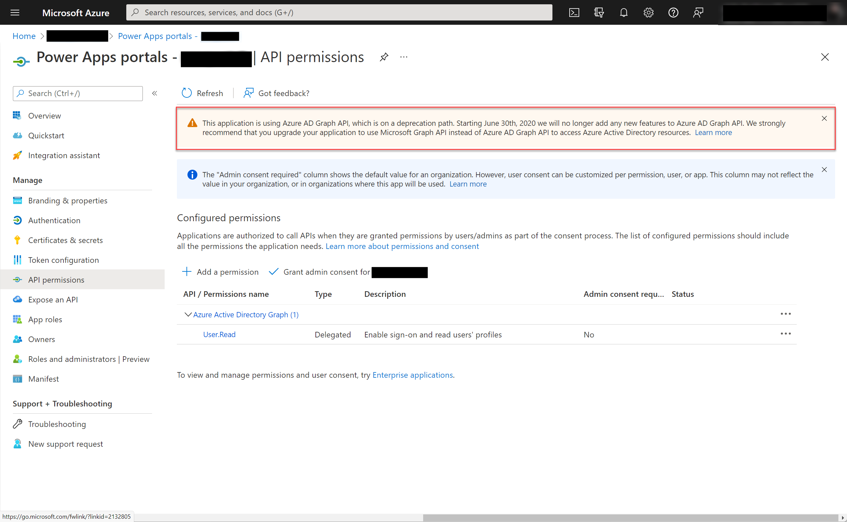Click Got feedback button
Viewport: 847px width, 522px height.
click(276, 93)
